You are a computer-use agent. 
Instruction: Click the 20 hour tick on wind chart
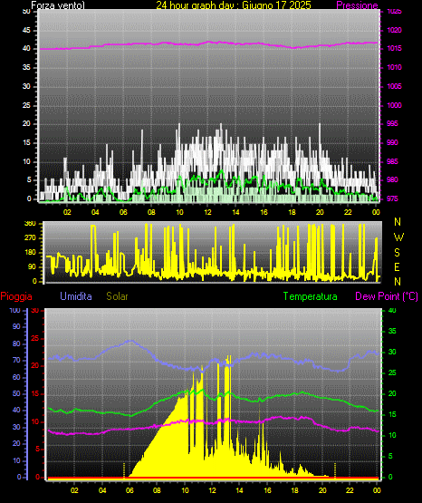320,212
